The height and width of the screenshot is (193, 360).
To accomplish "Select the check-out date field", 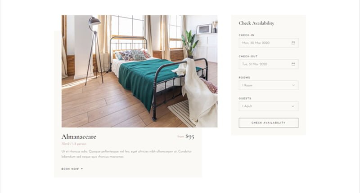I will tap(269, 64).
